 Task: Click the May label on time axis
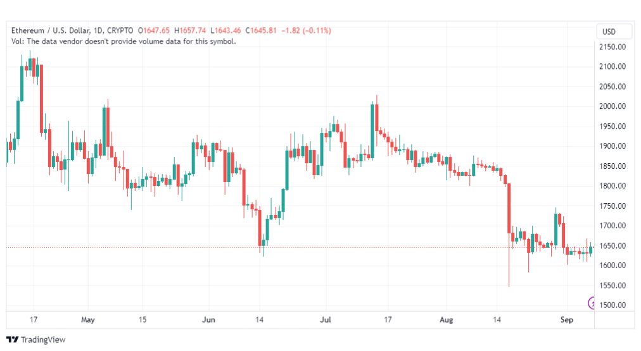88,319
